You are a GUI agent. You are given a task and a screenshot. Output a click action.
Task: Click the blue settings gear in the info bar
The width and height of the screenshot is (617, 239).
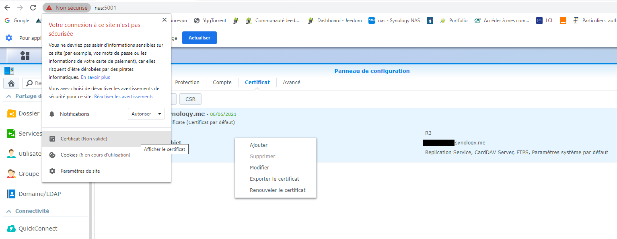[x=9, y=38]
